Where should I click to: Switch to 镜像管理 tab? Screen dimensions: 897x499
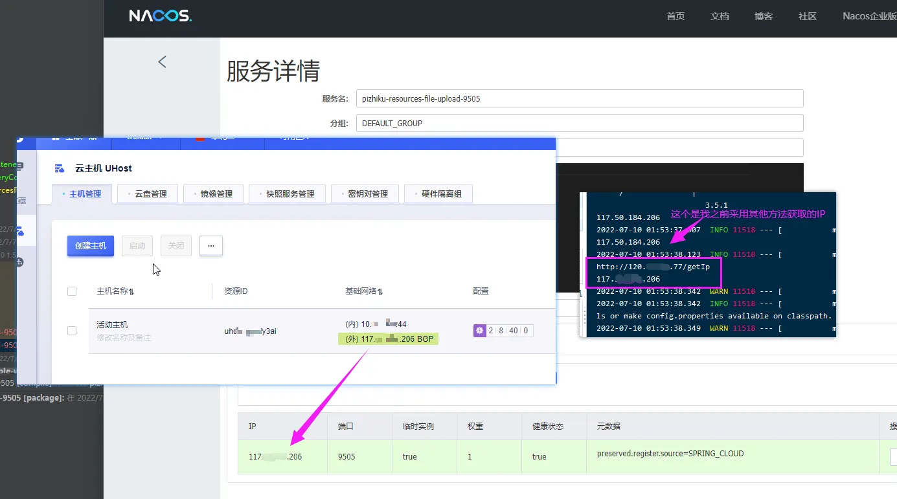coord(213,194)
